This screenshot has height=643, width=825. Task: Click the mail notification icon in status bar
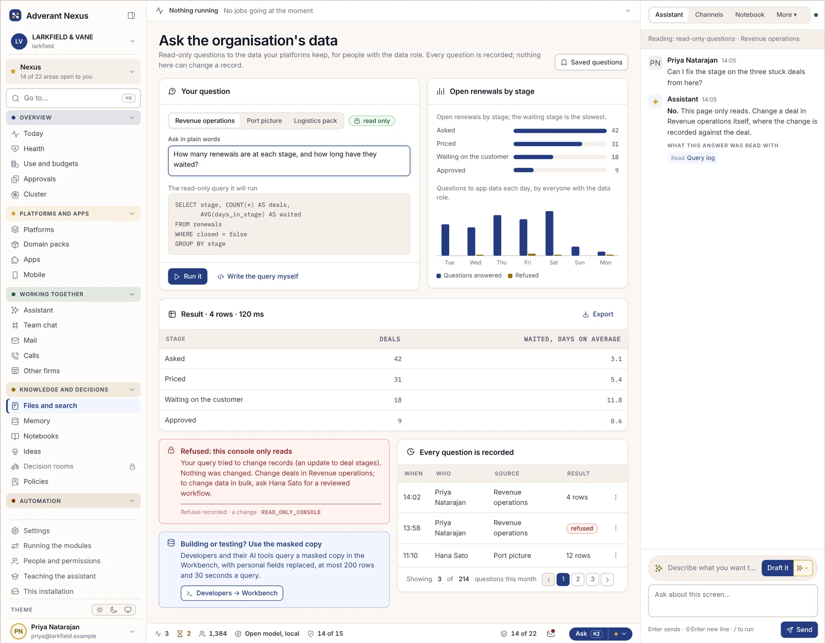pos(551,634)
